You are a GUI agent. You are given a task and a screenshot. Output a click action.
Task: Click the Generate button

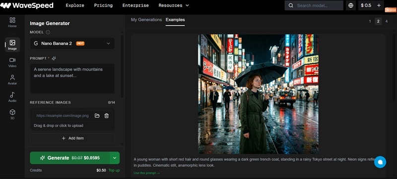(70, 158)
